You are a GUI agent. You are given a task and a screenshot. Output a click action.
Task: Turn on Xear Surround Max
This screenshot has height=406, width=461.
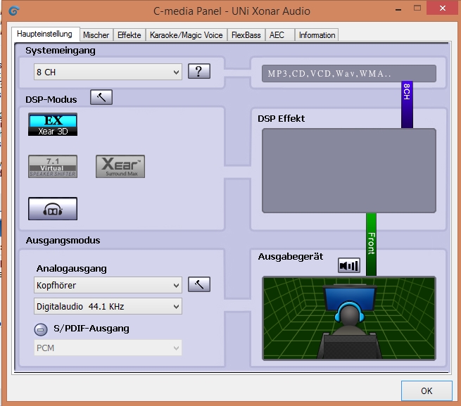pos(120,167)
